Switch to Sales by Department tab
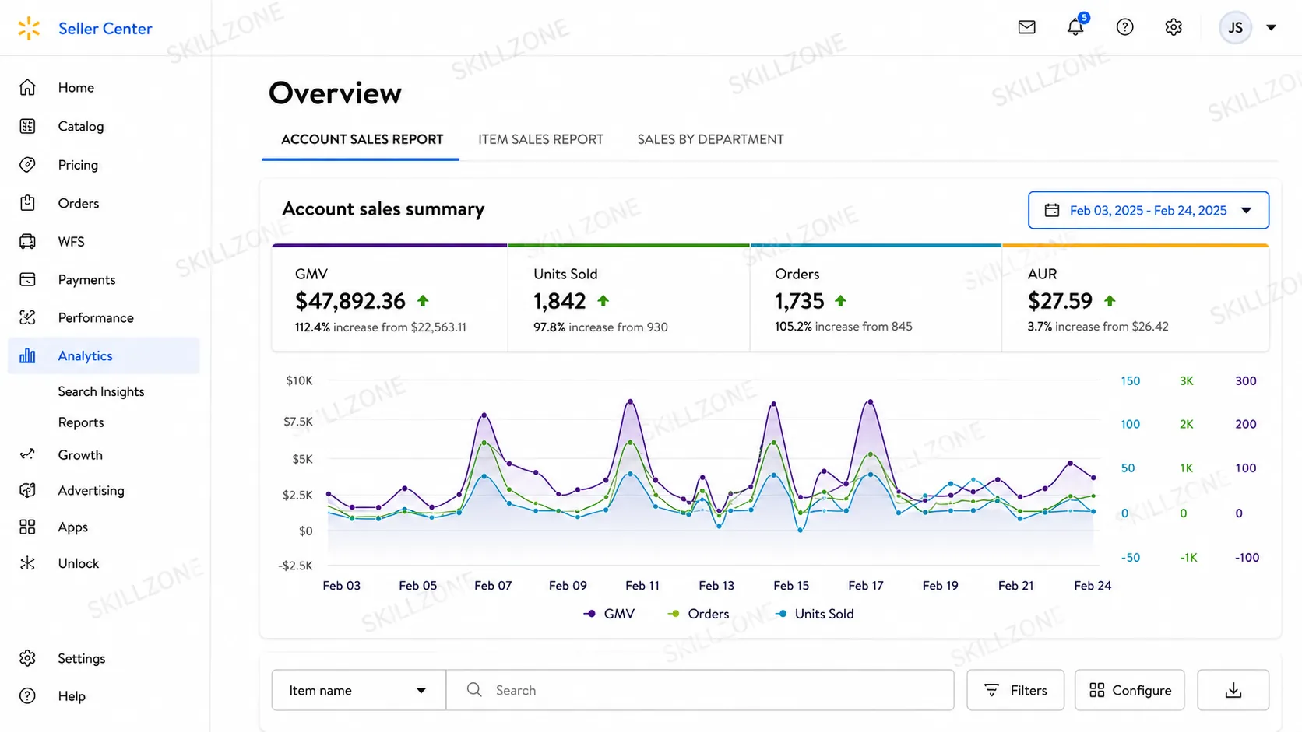Viewport: 1302px width, 732px height. (x=710, y=139)
